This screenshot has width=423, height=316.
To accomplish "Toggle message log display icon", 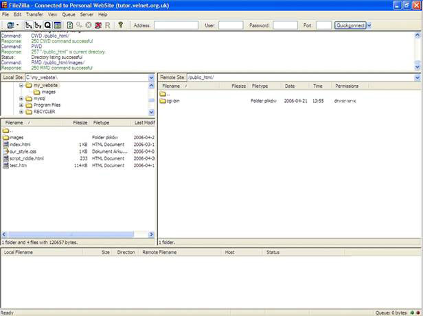I will coord(57,25).
